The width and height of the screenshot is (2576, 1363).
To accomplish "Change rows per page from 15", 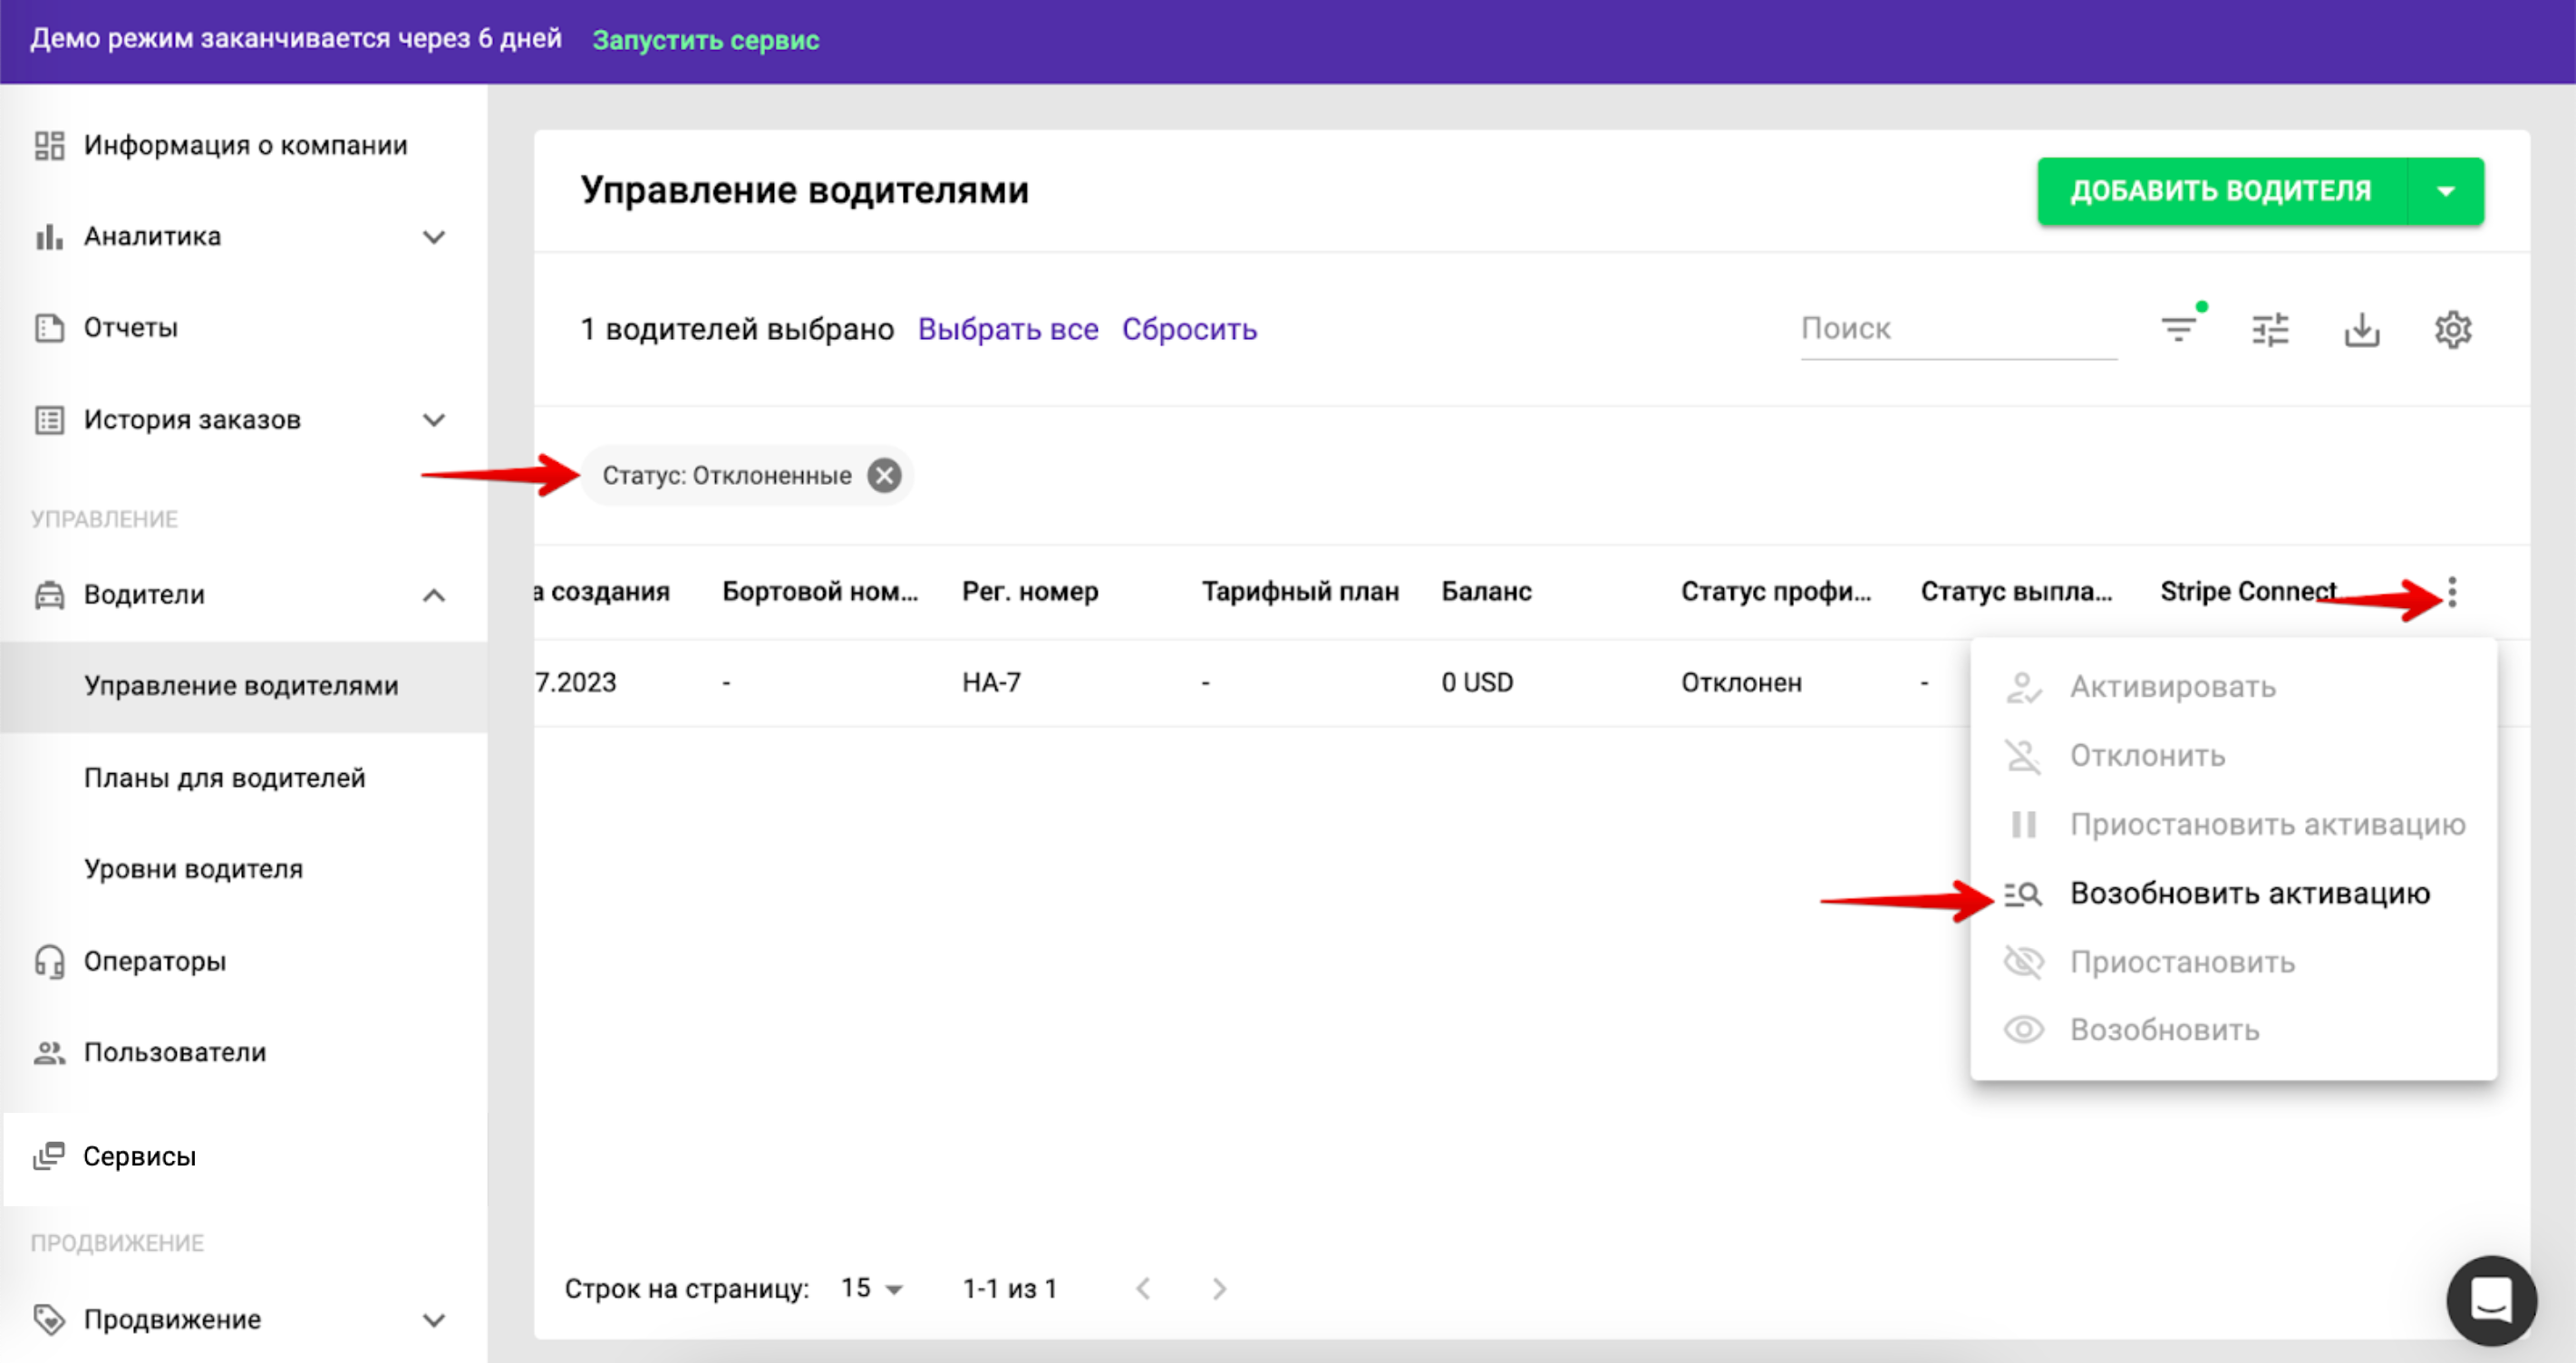I will point(871,1288).
